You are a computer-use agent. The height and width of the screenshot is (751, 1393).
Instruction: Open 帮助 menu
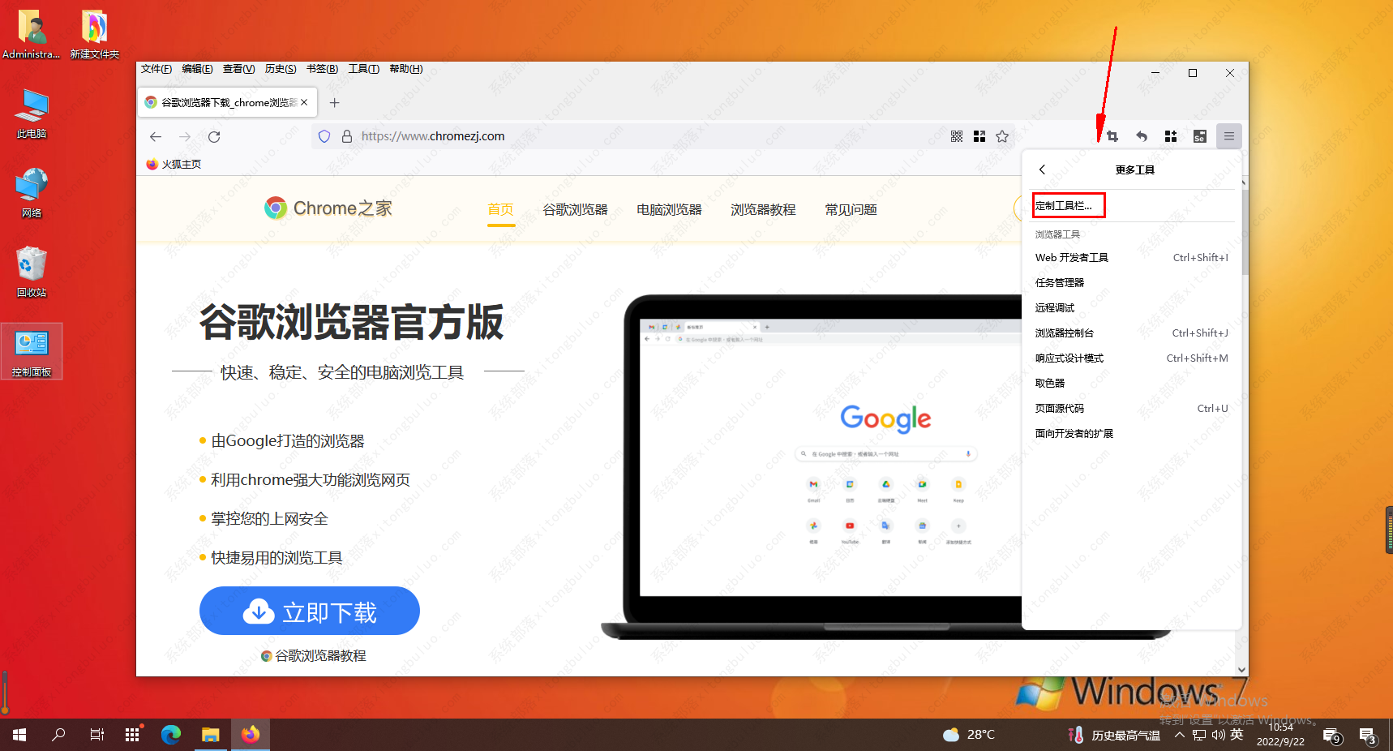click(x=406, y=69)
